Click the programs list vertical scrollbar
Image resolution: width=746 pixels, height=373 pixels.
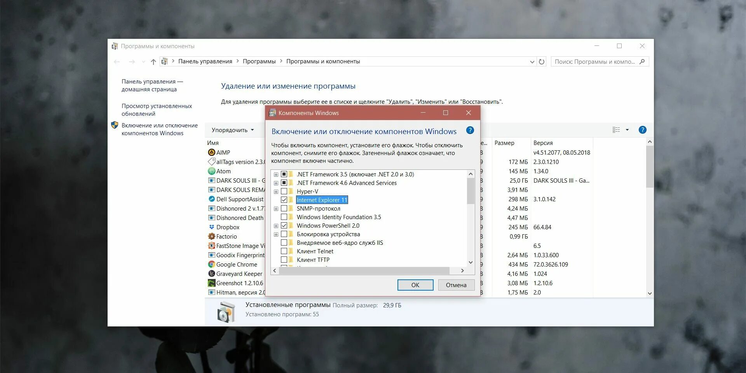pyautogui.click(x=650, y=167)
